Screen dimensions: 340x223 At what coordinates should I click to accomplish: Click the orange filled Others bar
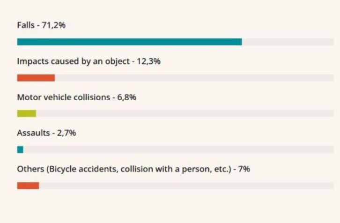click(28, 186)
